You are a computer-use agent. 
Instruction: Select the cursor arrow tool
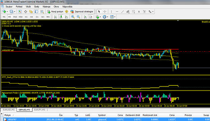pyautogui.click(x=99, y=12)
